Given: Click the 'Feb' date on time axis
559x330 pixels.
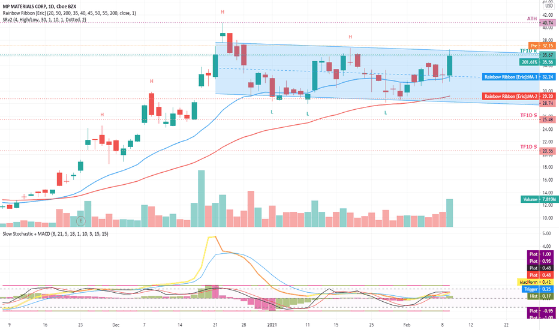Looking at the screenshot, I should (407, 325).
